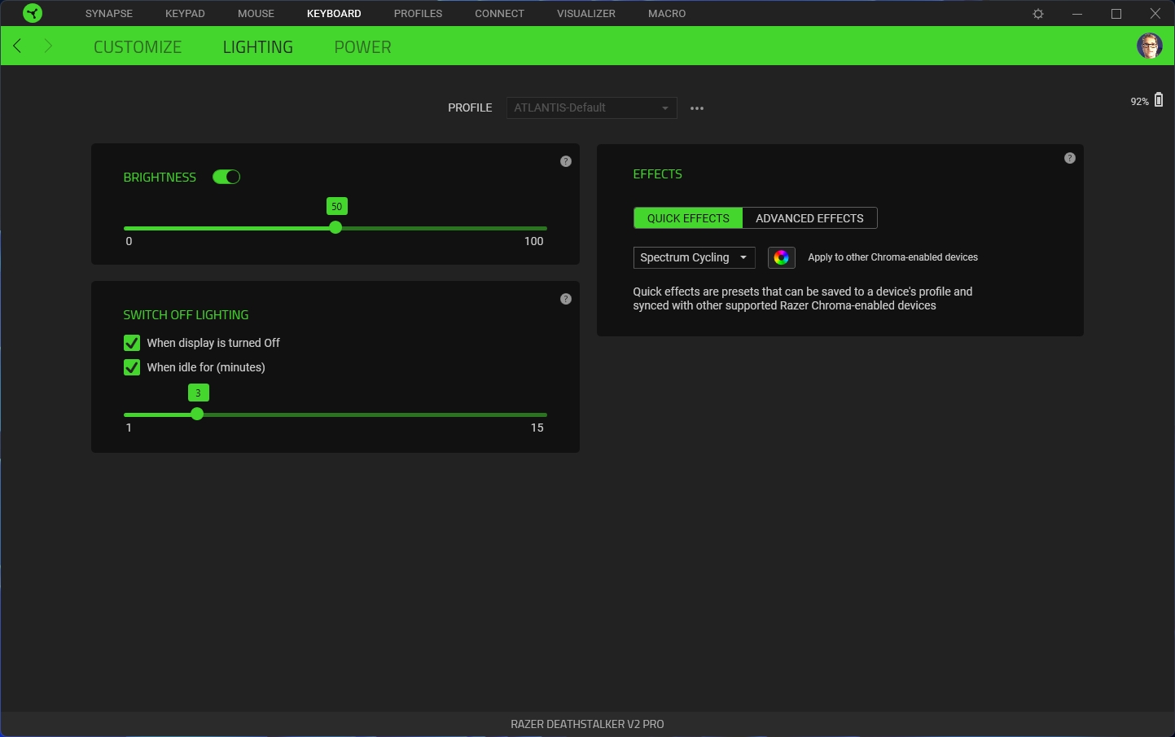Click the RAZER DEATHSTALKER V2 PRO device label
This screenshot has width=1175, height=737.
(x=587, y=724)
